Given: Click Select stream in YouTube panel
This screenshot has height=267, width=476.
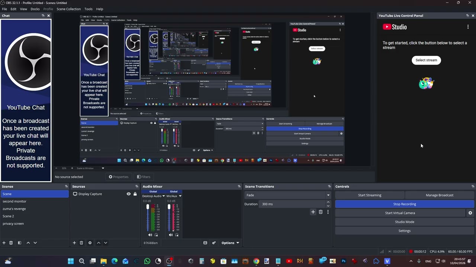Looking at the screenshot, I should click(426, 60).
